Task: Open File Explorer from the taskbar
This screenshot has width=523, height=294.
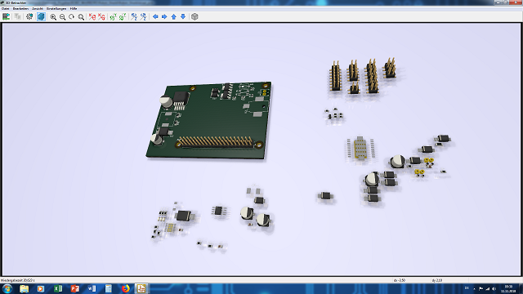Action: pos(24,288)
